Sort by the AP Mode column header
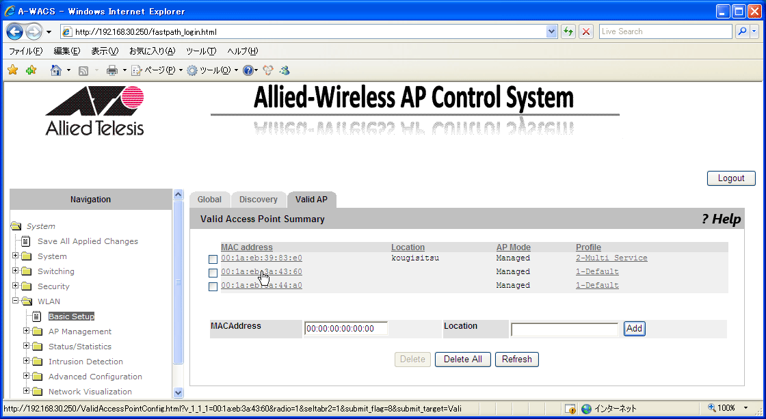 [513, 247]
